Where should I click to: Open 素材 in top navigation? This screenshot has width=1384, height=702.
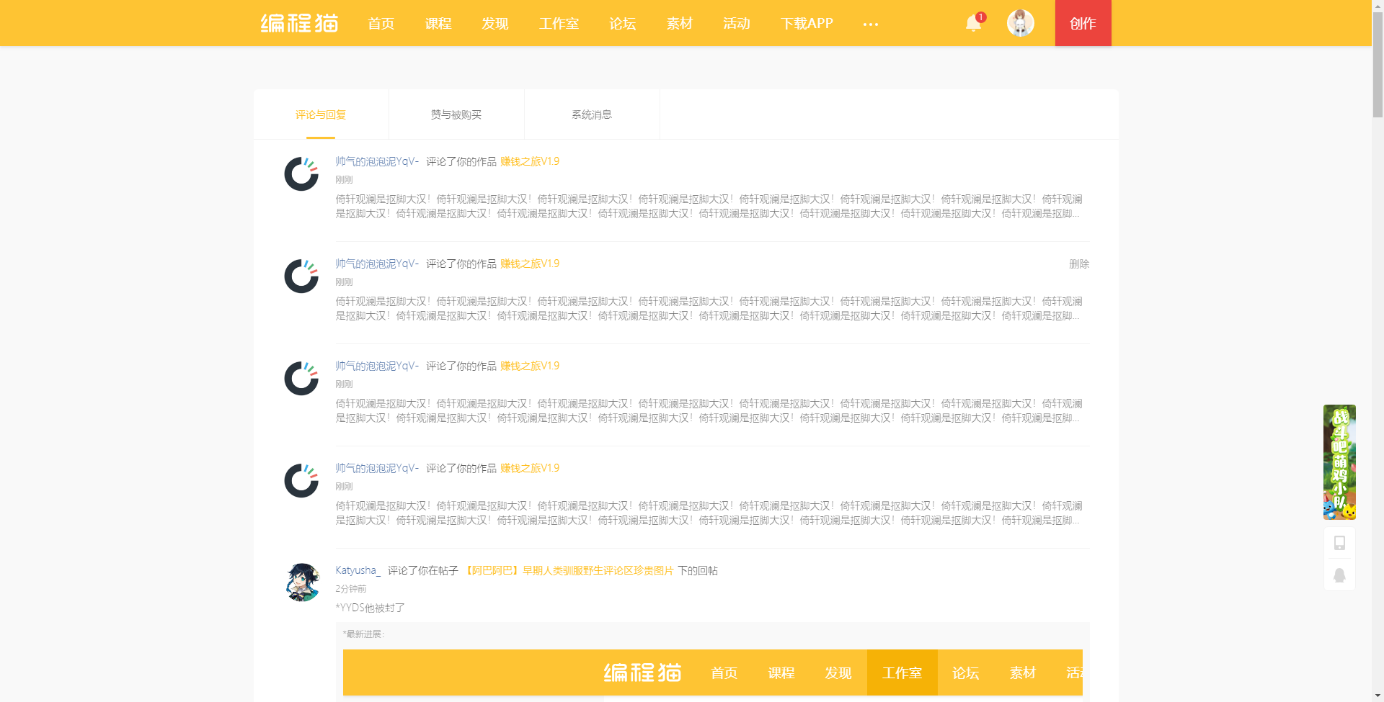pos(680,24)
